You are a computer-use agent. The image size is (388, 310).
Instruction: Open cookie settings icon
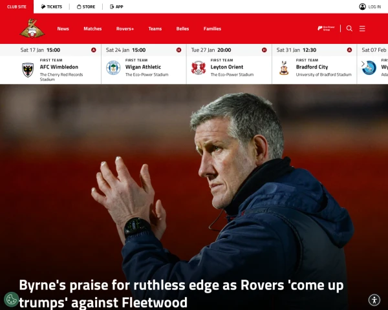pos(12,300)
